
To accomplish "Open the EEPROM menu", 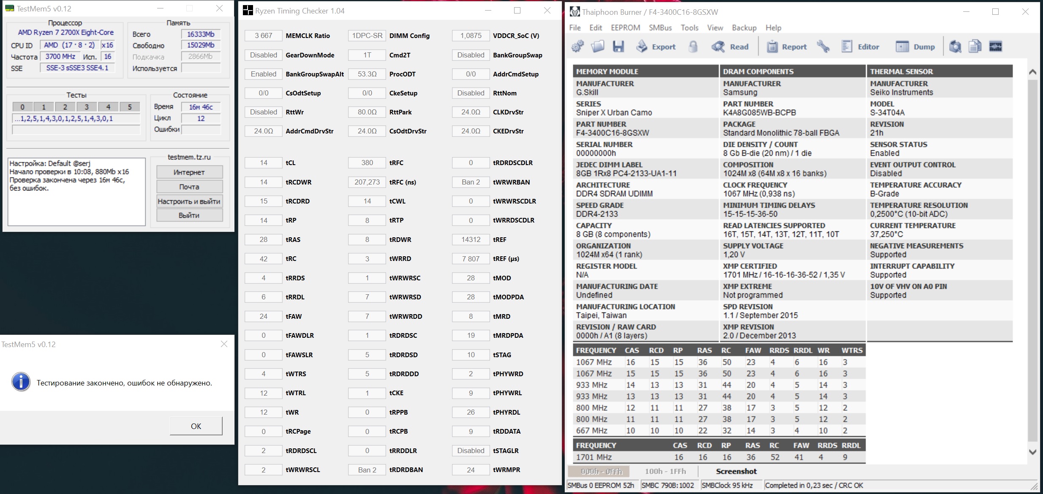I will coord(625,27).
